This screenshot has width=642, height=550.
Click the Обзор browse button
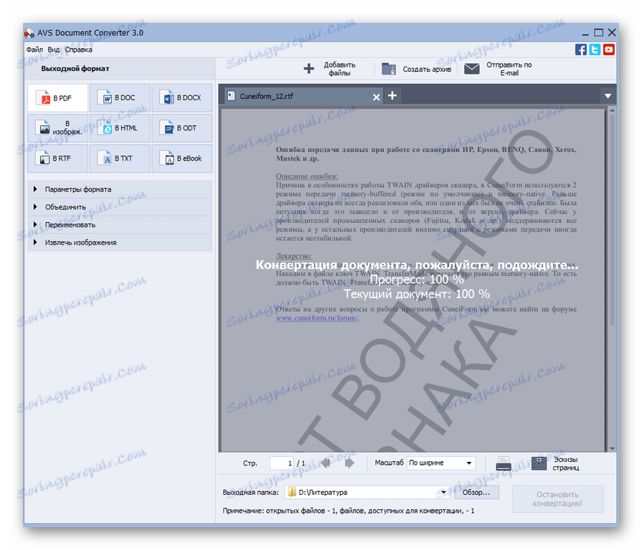(476, 493)
